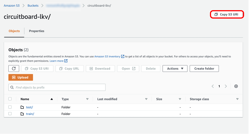The height and width of the screenshot is (134, 249).
Task: Open the blurred bucket name breadcrumb
Action: (63, 6)
